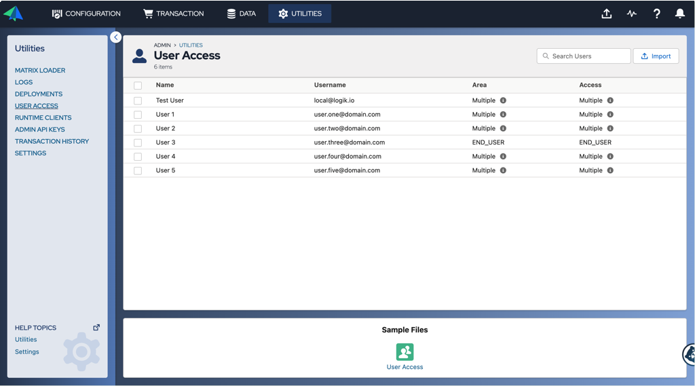Click the name Test User
Image resolution: width=695 pixels, height=386 pixels.
[x=170, y=100]
